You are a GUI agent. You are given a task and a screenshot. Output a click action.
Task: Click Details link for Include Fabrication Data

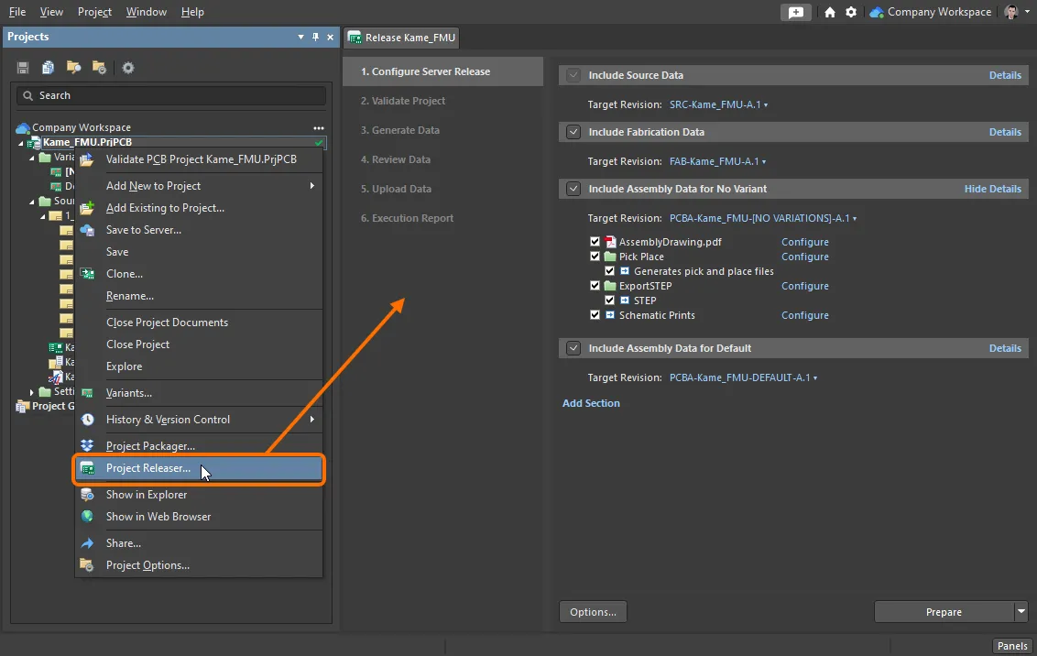[x=1005, y=132]
